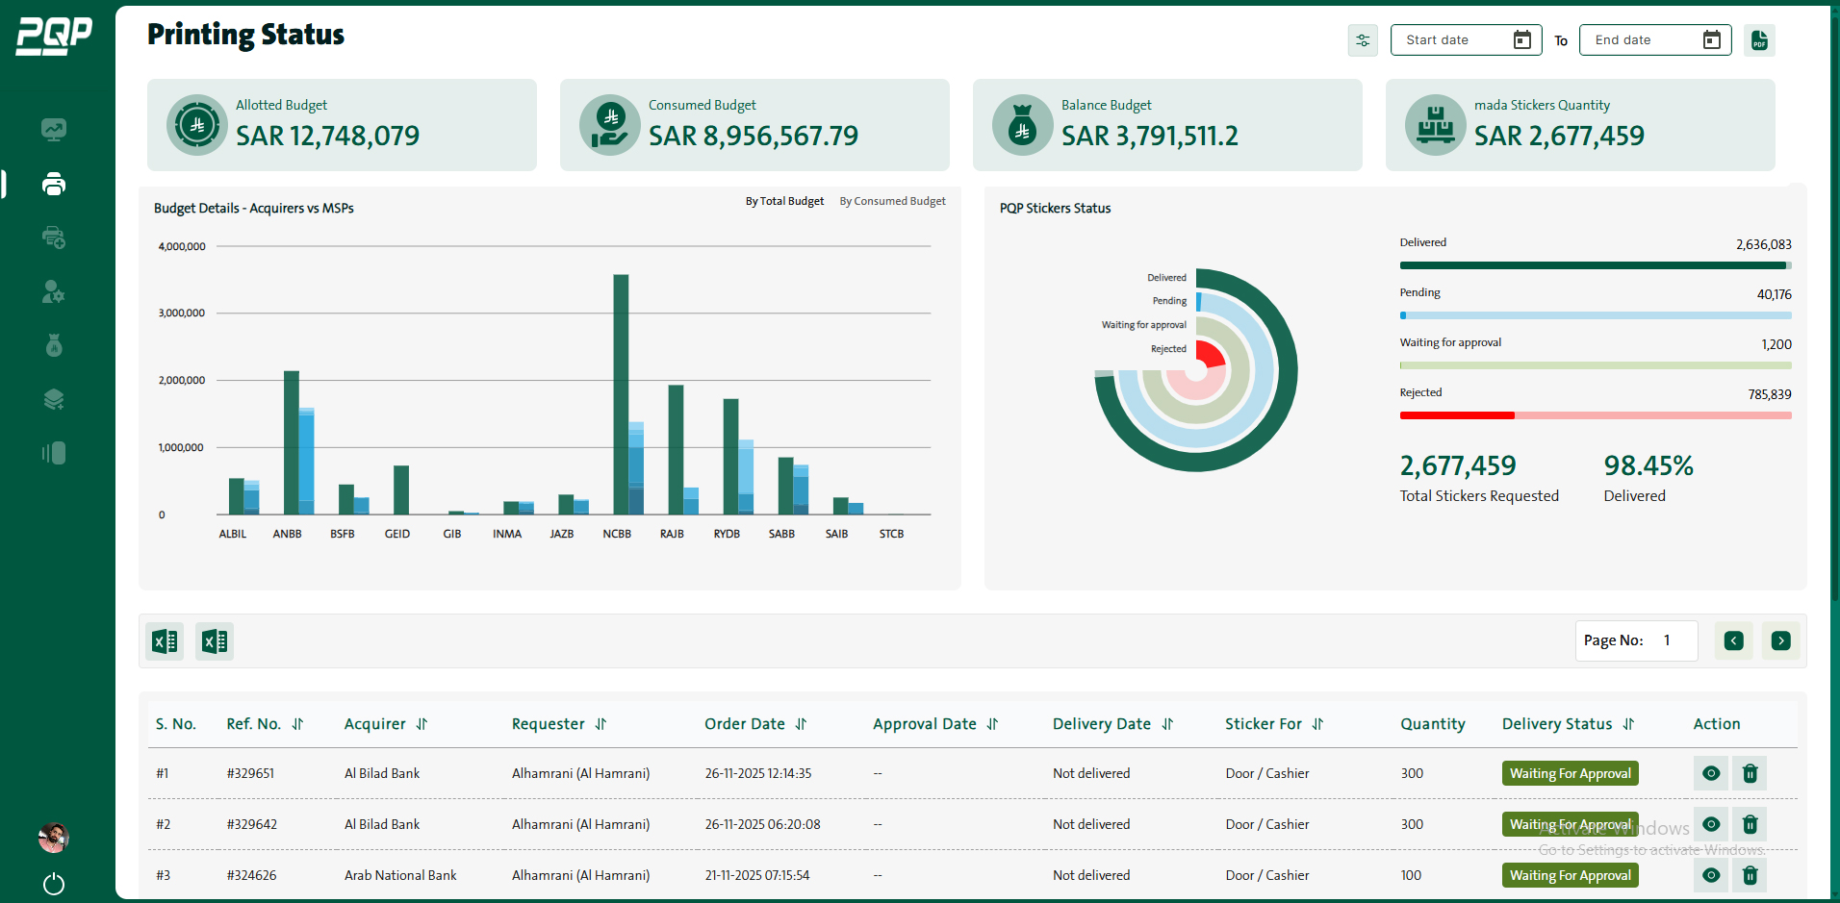Screen dimensions: 1840x903
Task: Sort the table by Order Date
Action: click(803, 723)
